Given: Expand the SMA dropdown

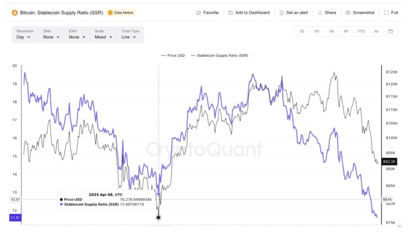Looking at the screenshot, I should tap(51, 37).
